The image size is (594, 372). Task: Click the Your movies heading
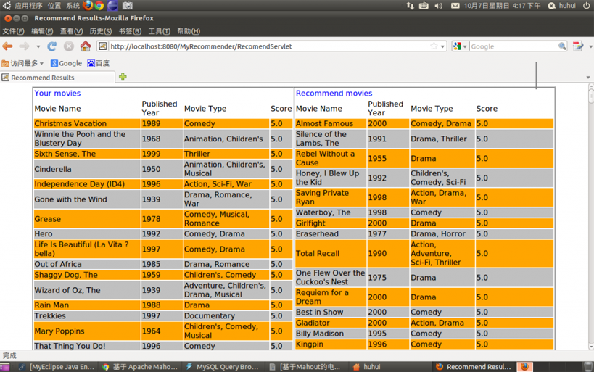coord(57,94)
